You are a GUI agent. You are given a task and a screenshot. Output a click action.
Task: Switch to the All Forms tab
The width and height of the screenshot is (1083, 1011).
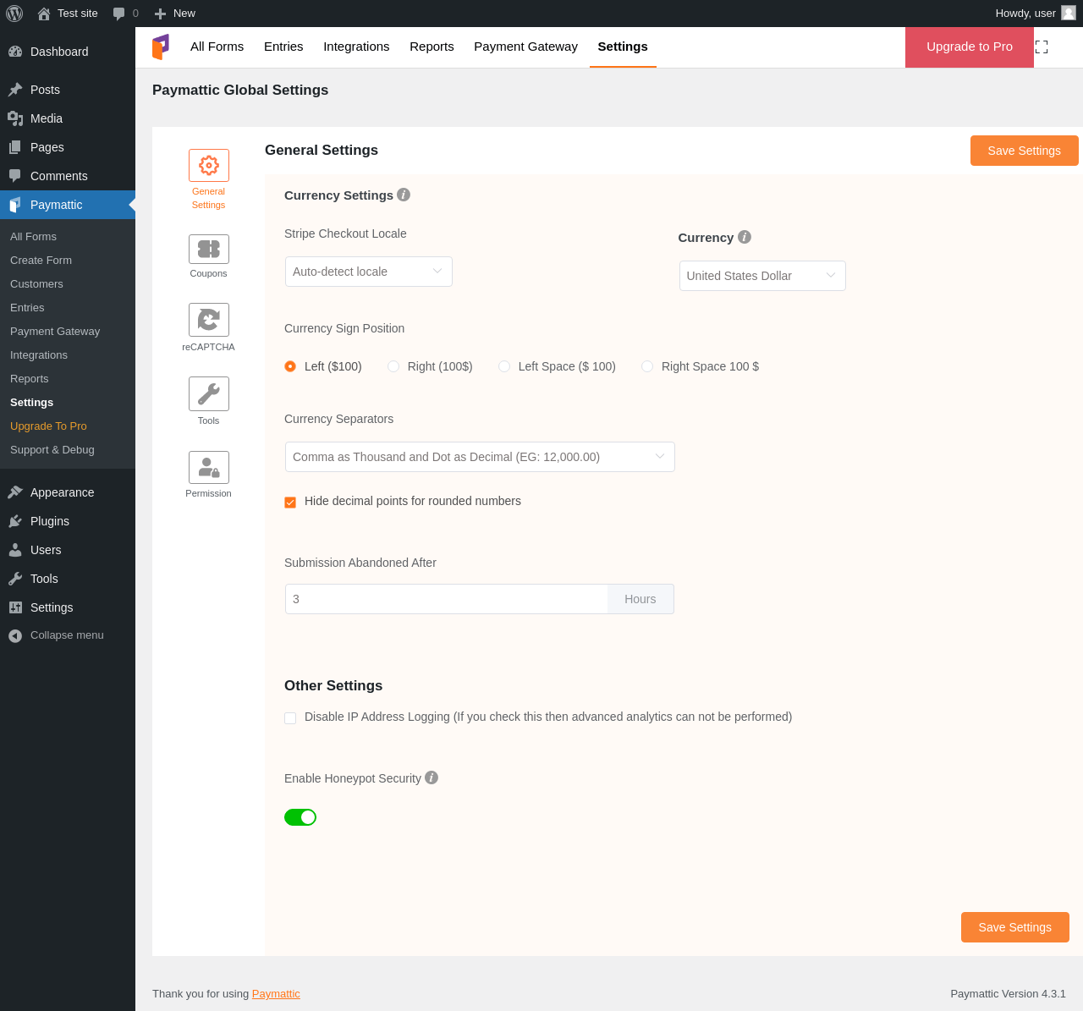217,47
